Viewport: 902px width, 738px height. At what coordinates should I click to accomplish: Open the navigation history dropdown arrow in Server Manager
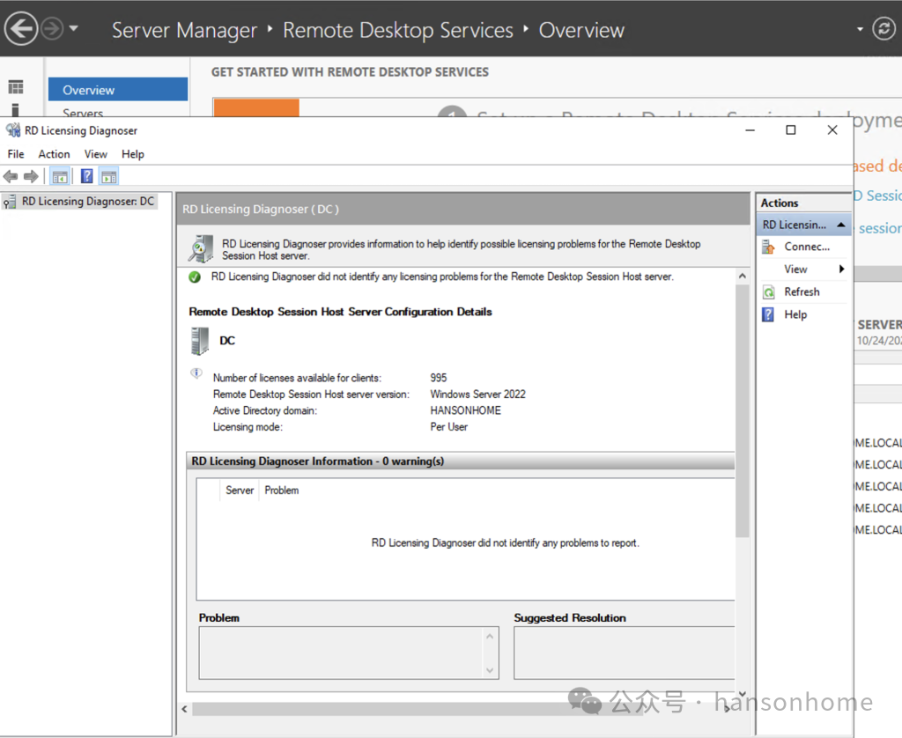click(x=73, y=29)
